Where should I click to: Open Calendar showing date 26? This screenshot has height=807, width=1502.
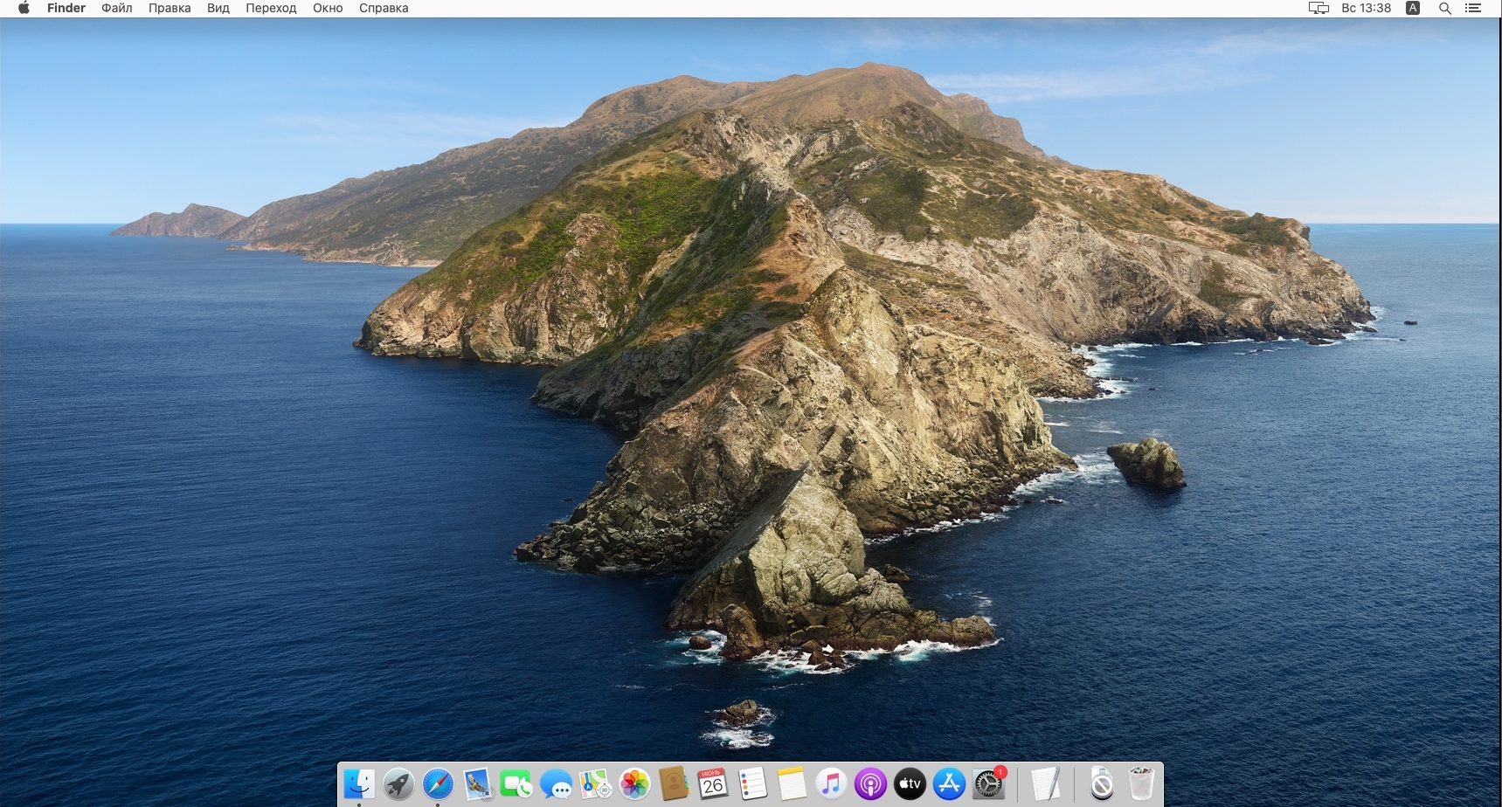713,784
